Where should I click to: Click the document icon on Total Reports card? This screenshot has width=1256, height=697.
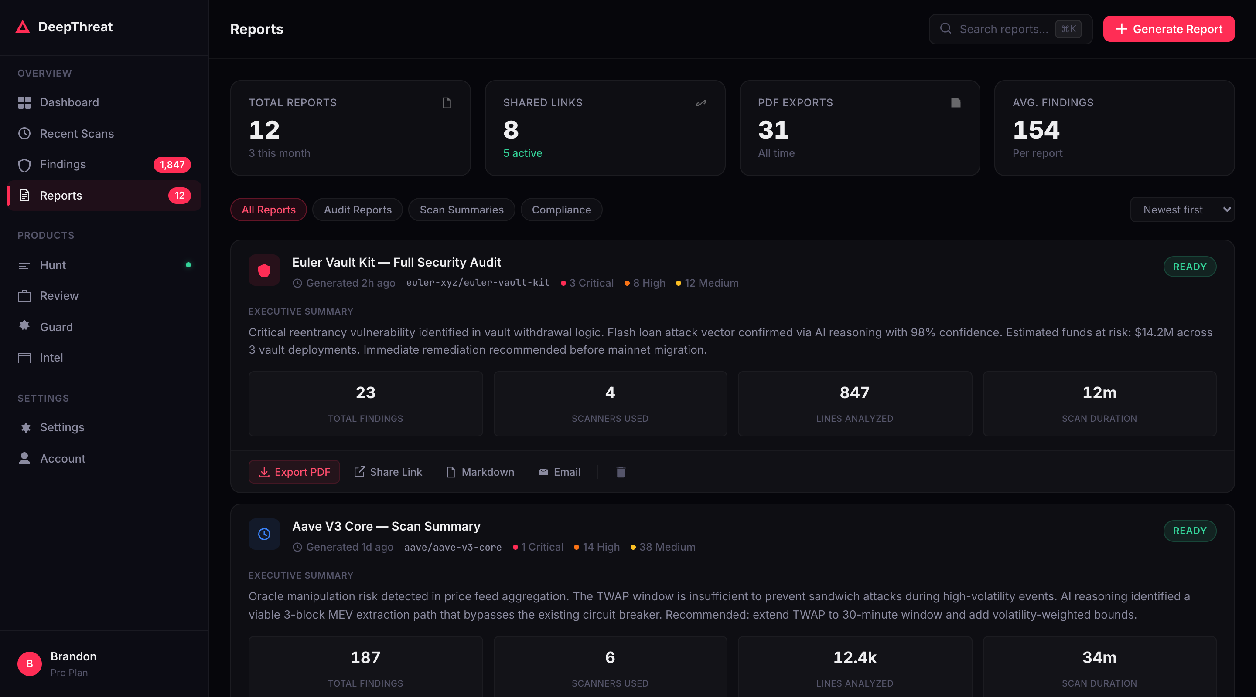tap(446, 103)
